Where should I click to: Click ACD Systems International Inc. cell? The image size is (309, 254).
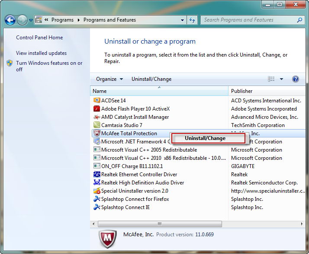pos(266,101)
